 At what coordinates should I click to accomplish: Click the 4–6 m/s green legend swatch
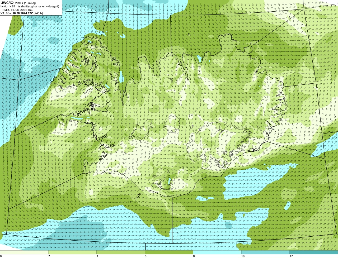click(x=121, y=252)
